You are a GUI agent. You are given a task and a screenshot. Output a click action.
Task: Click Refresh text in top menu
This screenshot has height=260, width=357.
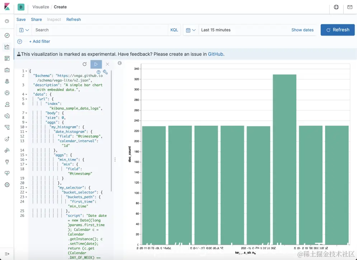tap(74, 19)
